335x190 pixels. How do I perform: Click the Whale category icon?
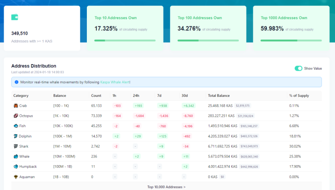tap(16, 157)
